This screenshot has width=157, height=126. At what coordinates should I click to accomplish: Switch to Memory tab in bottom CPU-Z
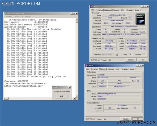pyautogui.click(x=111, y=69)
